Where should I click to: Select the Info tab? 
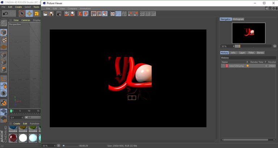[233, 53]
